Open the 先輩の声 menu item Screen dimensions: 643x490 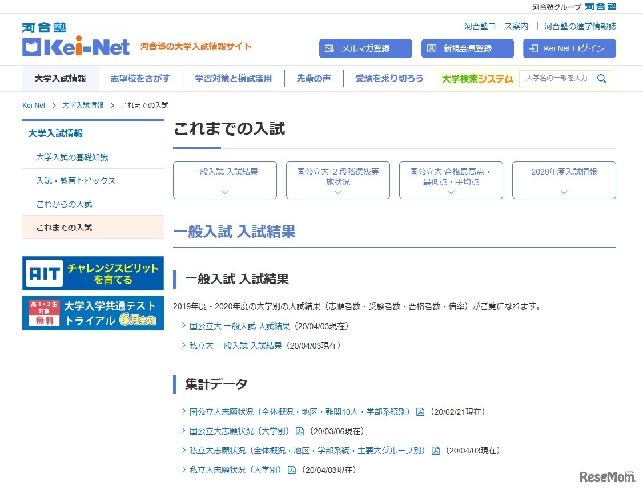[313, 78]
